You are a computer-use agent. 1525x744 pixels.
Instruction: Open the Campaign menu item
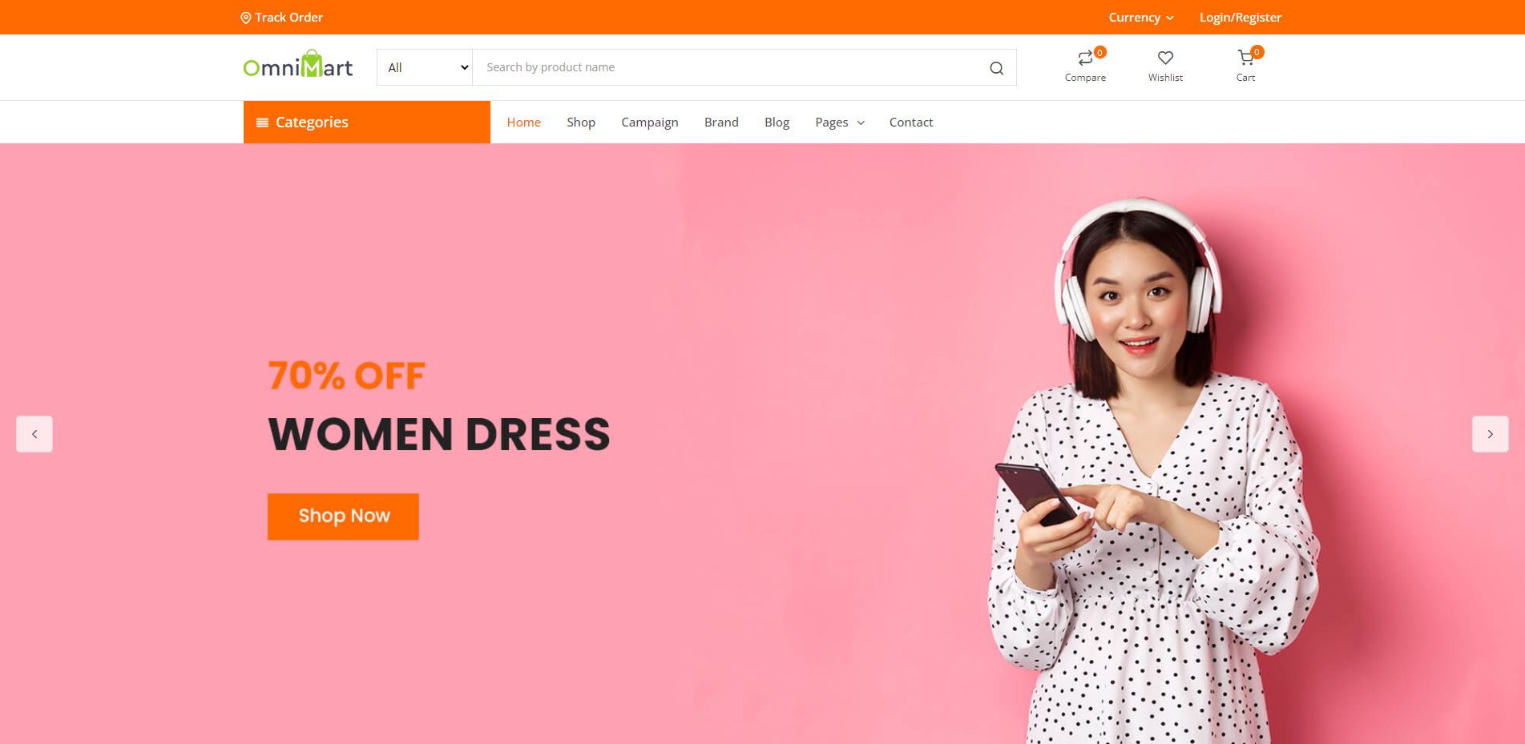(650, 123)
